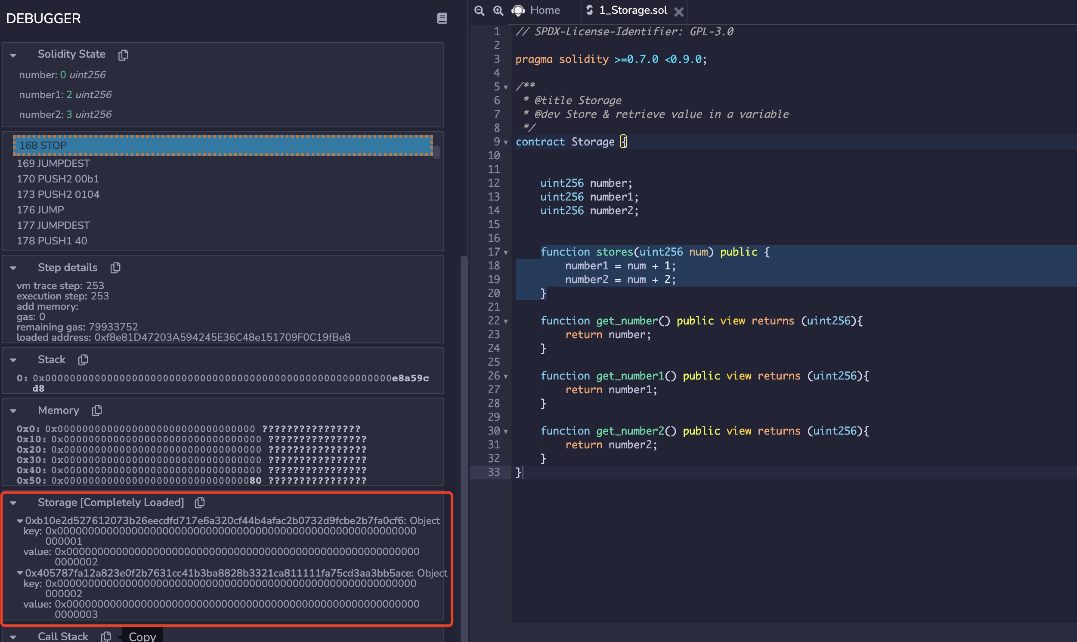The image size is (1077, 642).
Task: Collapse the 0xb10e2d52... storage object
Action: pos(20,521)
